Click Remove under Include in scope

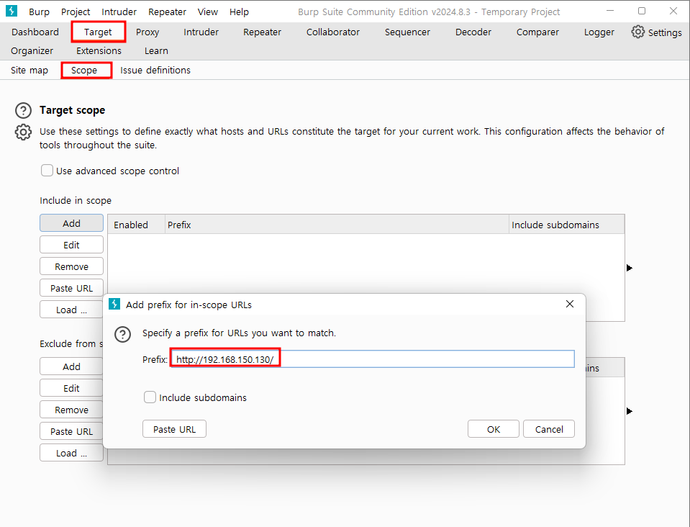(x=72, y=266)
